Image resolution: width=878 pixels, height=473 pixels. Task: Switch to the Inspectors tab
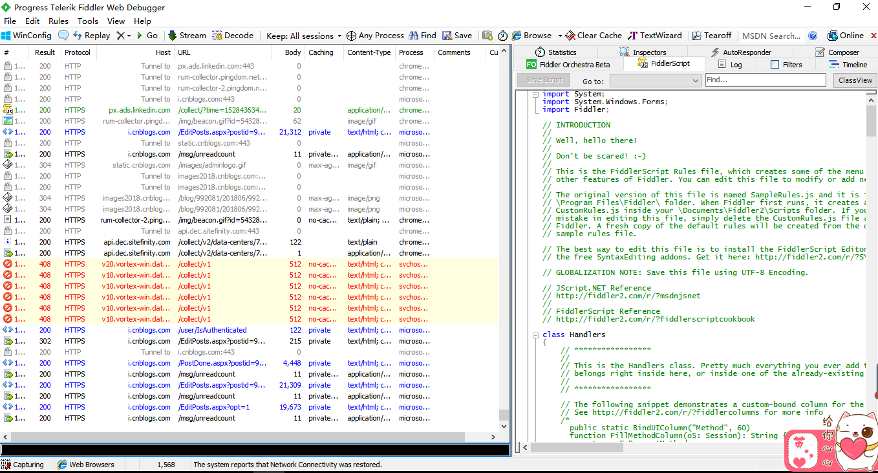point(643,52)
